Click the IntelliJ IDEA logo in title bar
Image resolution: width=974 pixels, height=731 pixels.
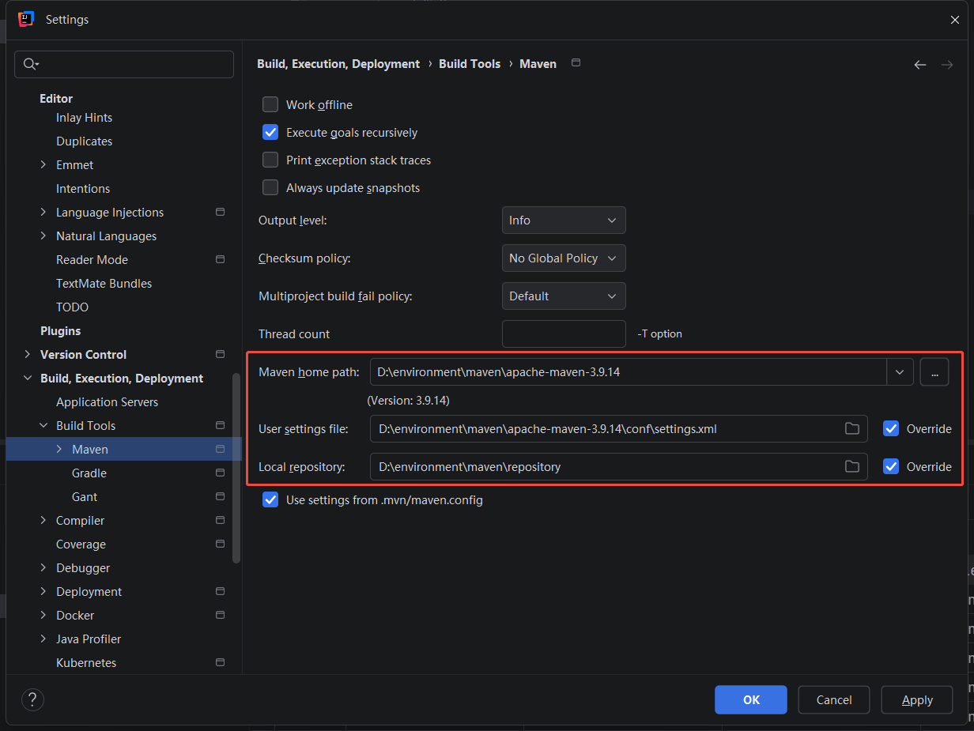(25, 19)
